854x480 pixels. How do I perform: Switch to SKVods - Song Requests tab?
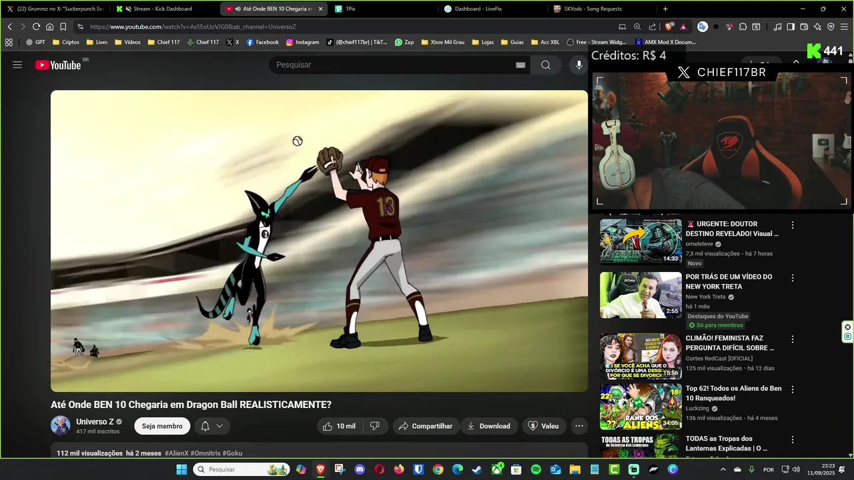pyautogui.click(x=602, y=9)
